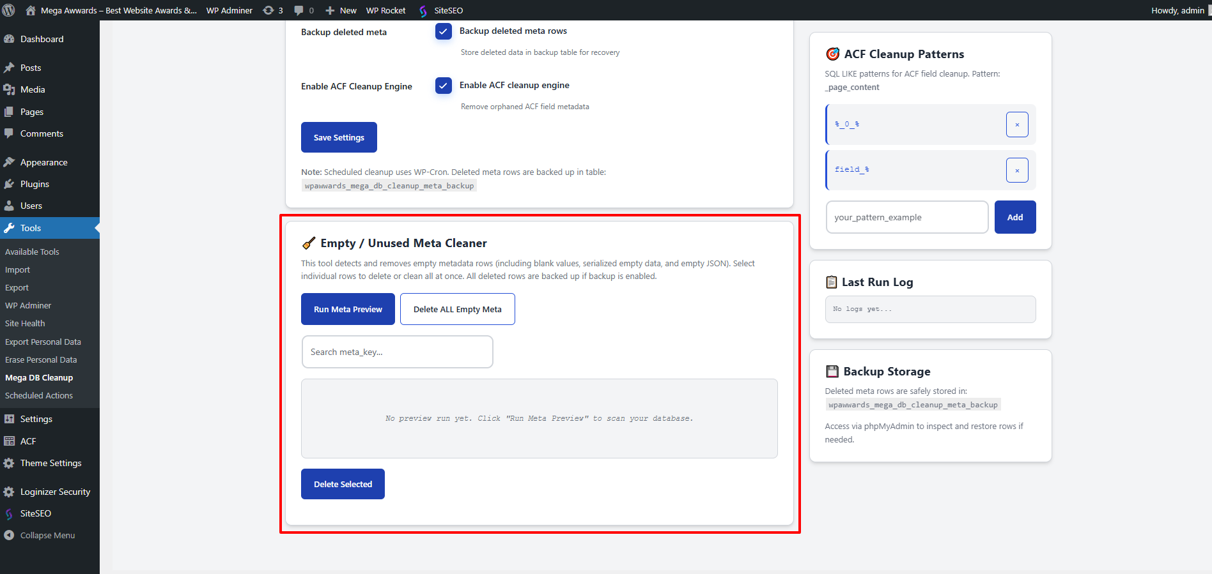This screenshot has width=1212, height=574.
Task: Open the comments bubble in admin bar
Action: tap(299, 10)
